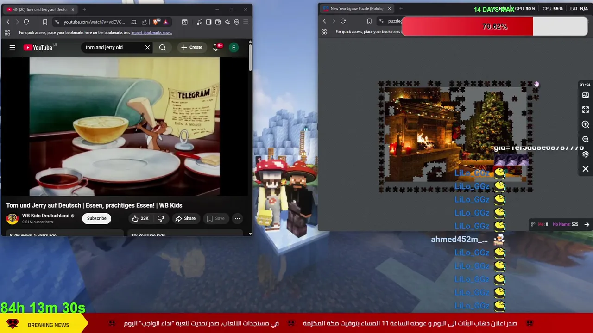Image resolution: width=593 pixels, height=333 pixels.
Task: Dislike the Tom und Jerry video
Action: (x=161, y=218)
